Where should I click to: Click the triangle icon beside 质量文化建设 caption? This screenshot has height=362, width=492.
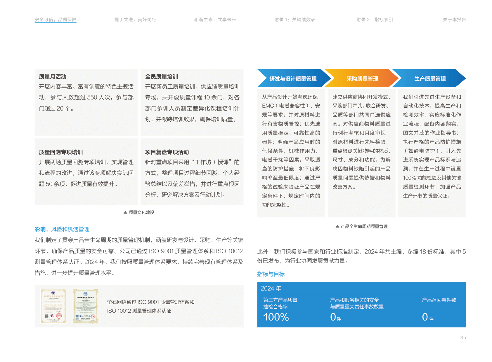pos(125,212)
